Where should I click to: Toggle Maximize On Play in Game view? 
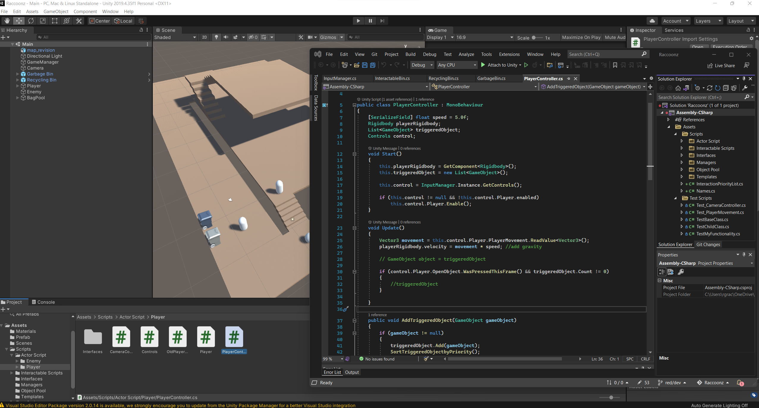[x=581, y=37]
